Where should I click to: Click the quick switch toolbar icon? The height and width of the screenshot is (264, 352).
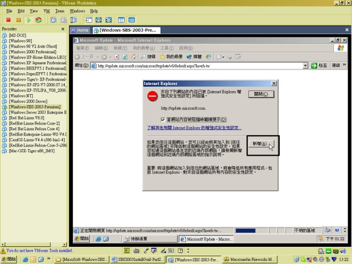coord(109,20)
